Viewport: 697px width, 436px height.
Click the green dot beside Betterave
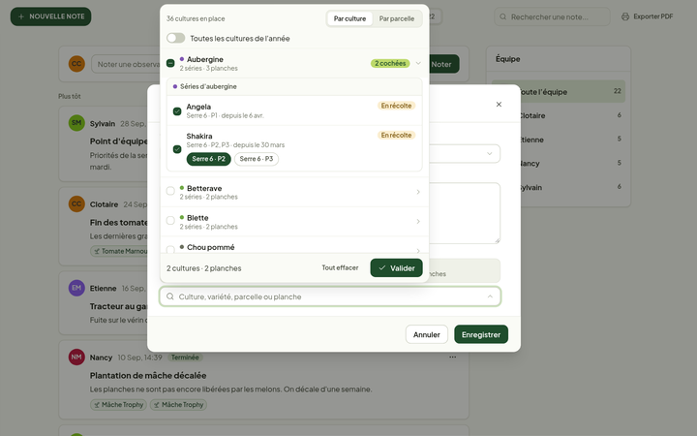pos(182,188)
